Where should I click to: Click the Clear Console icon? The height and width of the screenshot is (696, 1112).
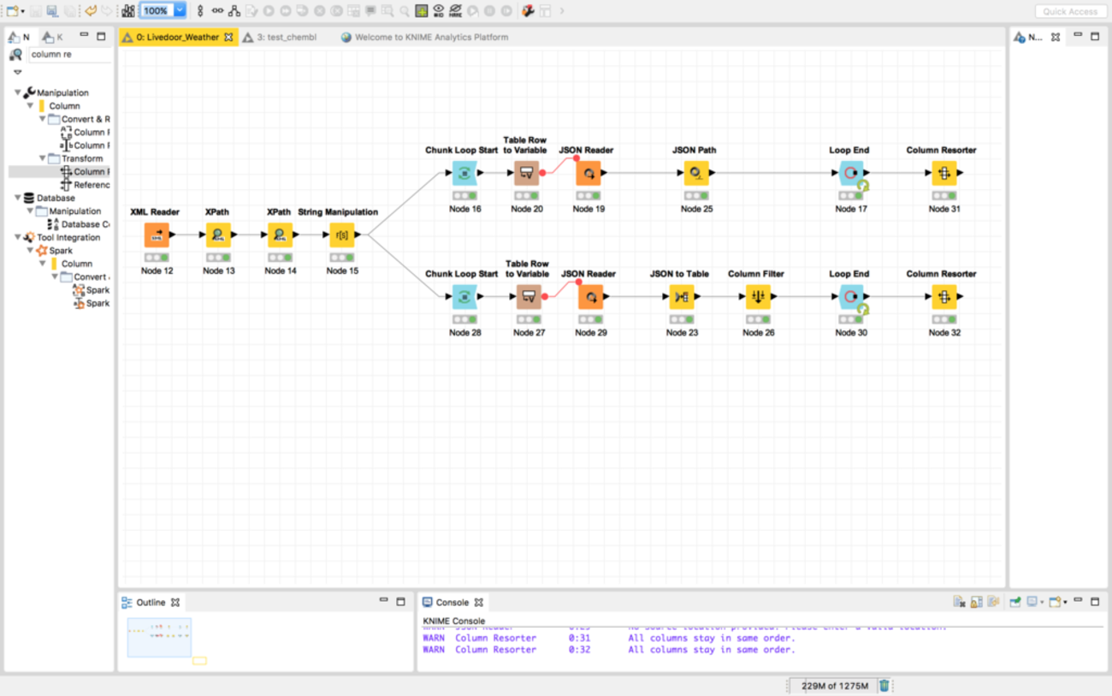(x=960, y=603)
